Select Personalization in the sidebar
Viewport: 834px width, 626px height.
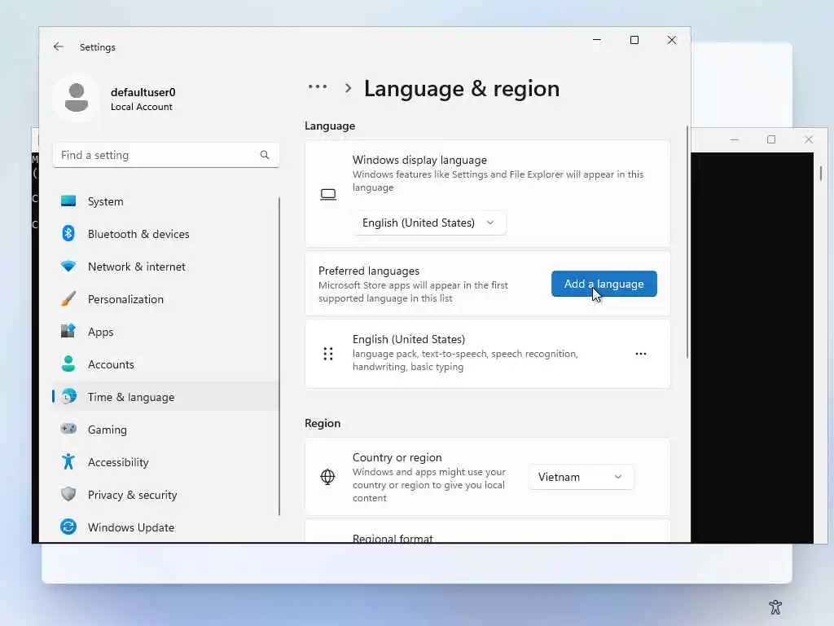[165, 299]
